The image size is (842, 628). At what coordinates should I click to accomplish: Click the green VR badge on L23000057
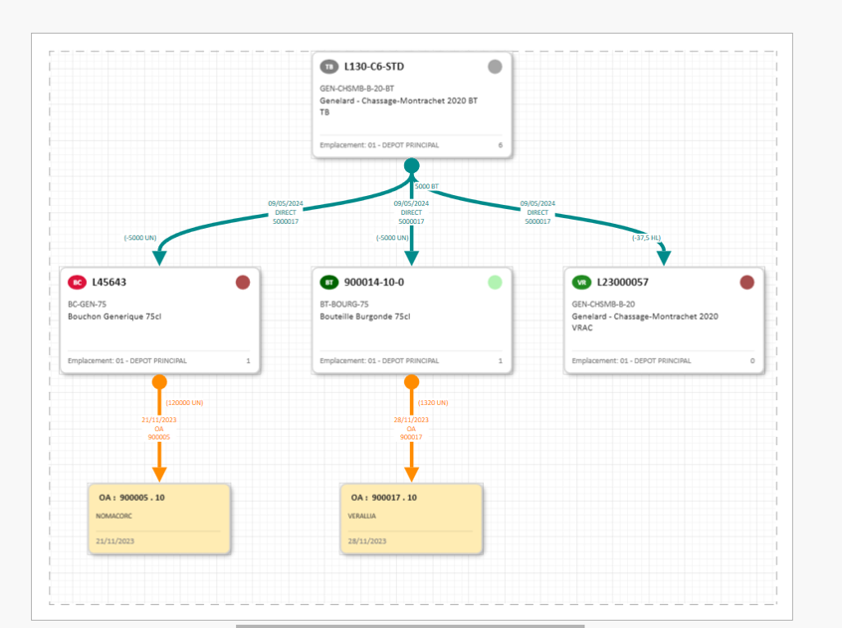click(581, 283)
